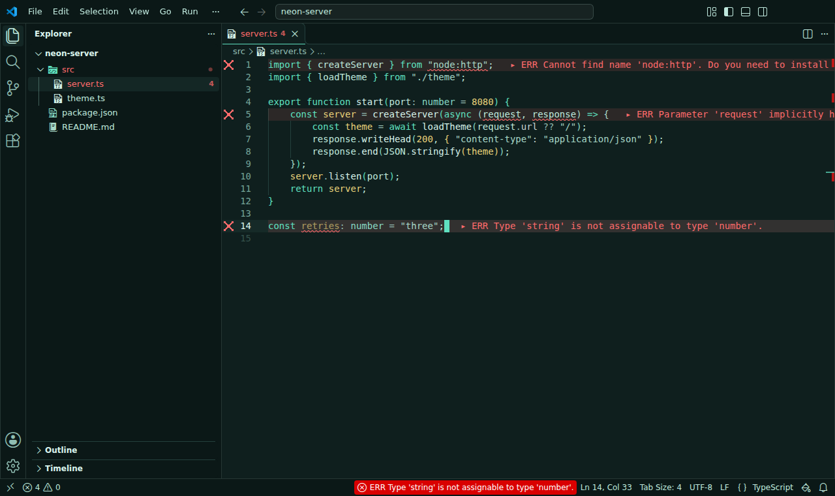The width and height of the screenshot is (835, 496).
Task: Open the overflow menu ellipsis in the menu bar
Action: (x=216, y=12)
